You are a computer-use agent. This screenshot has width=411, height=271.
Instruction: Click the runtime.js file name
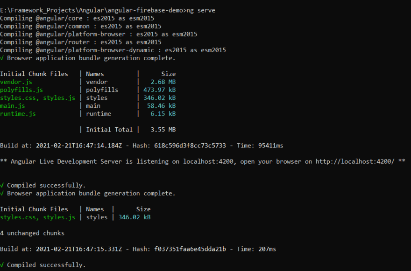18,114
